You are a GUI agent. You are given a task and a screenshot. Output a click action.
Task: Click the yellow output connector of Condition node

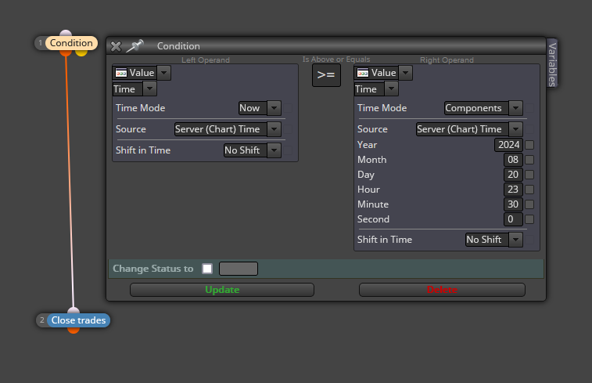81,53
